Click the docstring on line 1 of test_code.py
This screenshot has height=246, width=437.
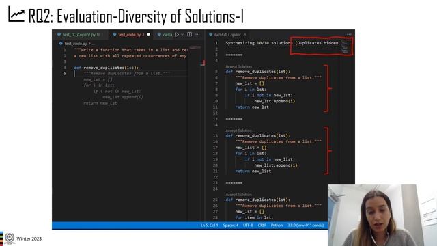point(131,50)
